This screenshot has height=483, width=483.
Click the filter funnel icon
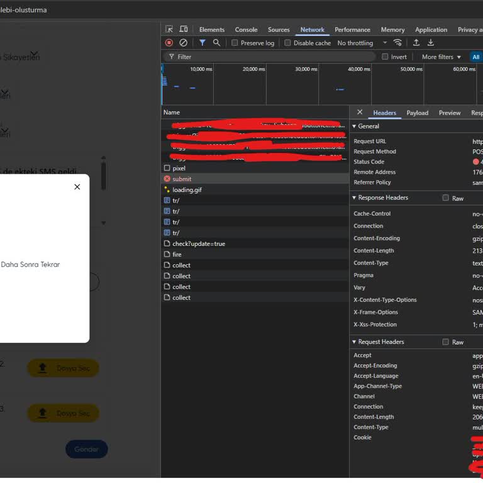(202, 43)
